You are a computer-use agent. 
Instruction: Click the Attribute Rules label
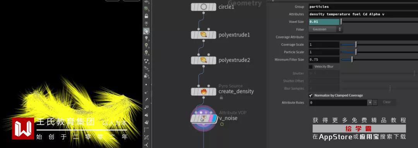click(293, 102)
